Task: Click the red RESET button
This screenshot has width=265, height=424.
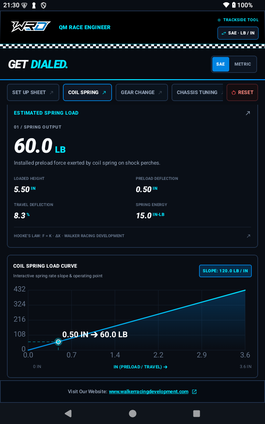Action: point(242,92)
